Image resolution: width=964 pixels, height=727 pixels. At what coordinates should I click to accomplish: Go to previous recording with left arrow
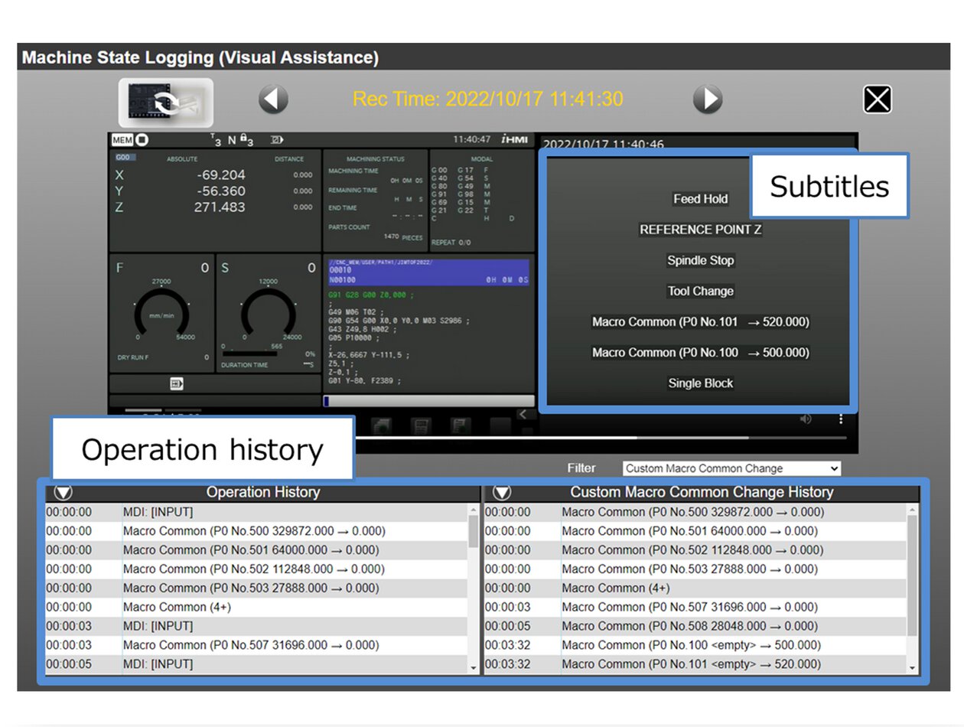point(273,99)
